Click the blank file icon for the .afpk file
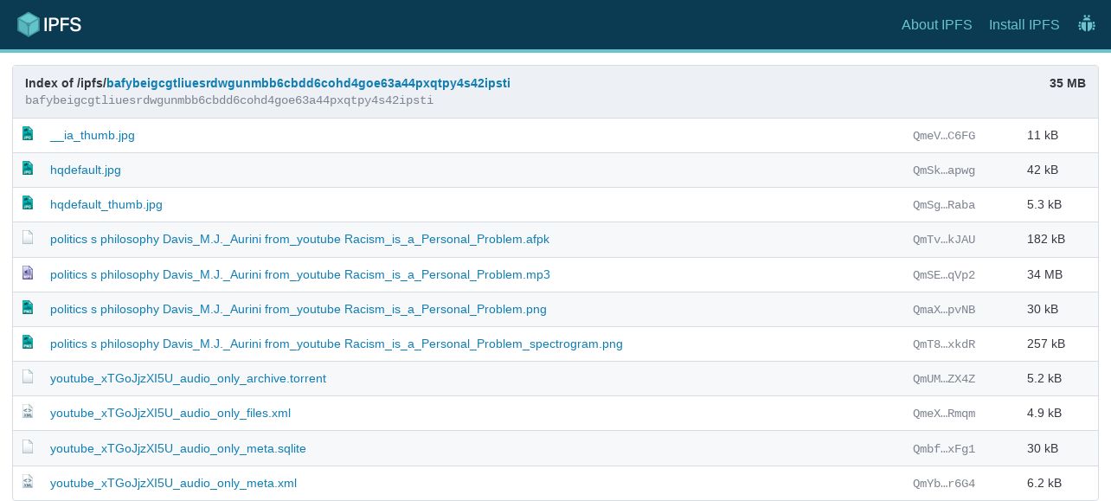The image size is (1111, 501). click(28, 238)
